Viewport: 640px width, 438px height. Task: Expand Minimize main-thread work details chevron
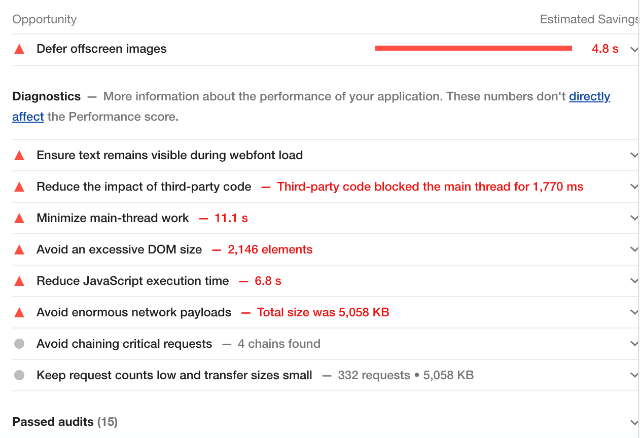[x=634, y=218]
